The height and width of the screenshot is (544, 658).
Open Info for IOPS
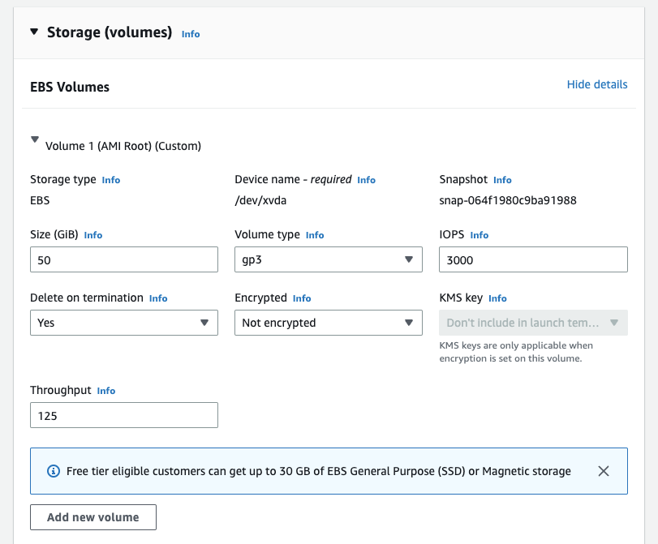pos(480,235)
